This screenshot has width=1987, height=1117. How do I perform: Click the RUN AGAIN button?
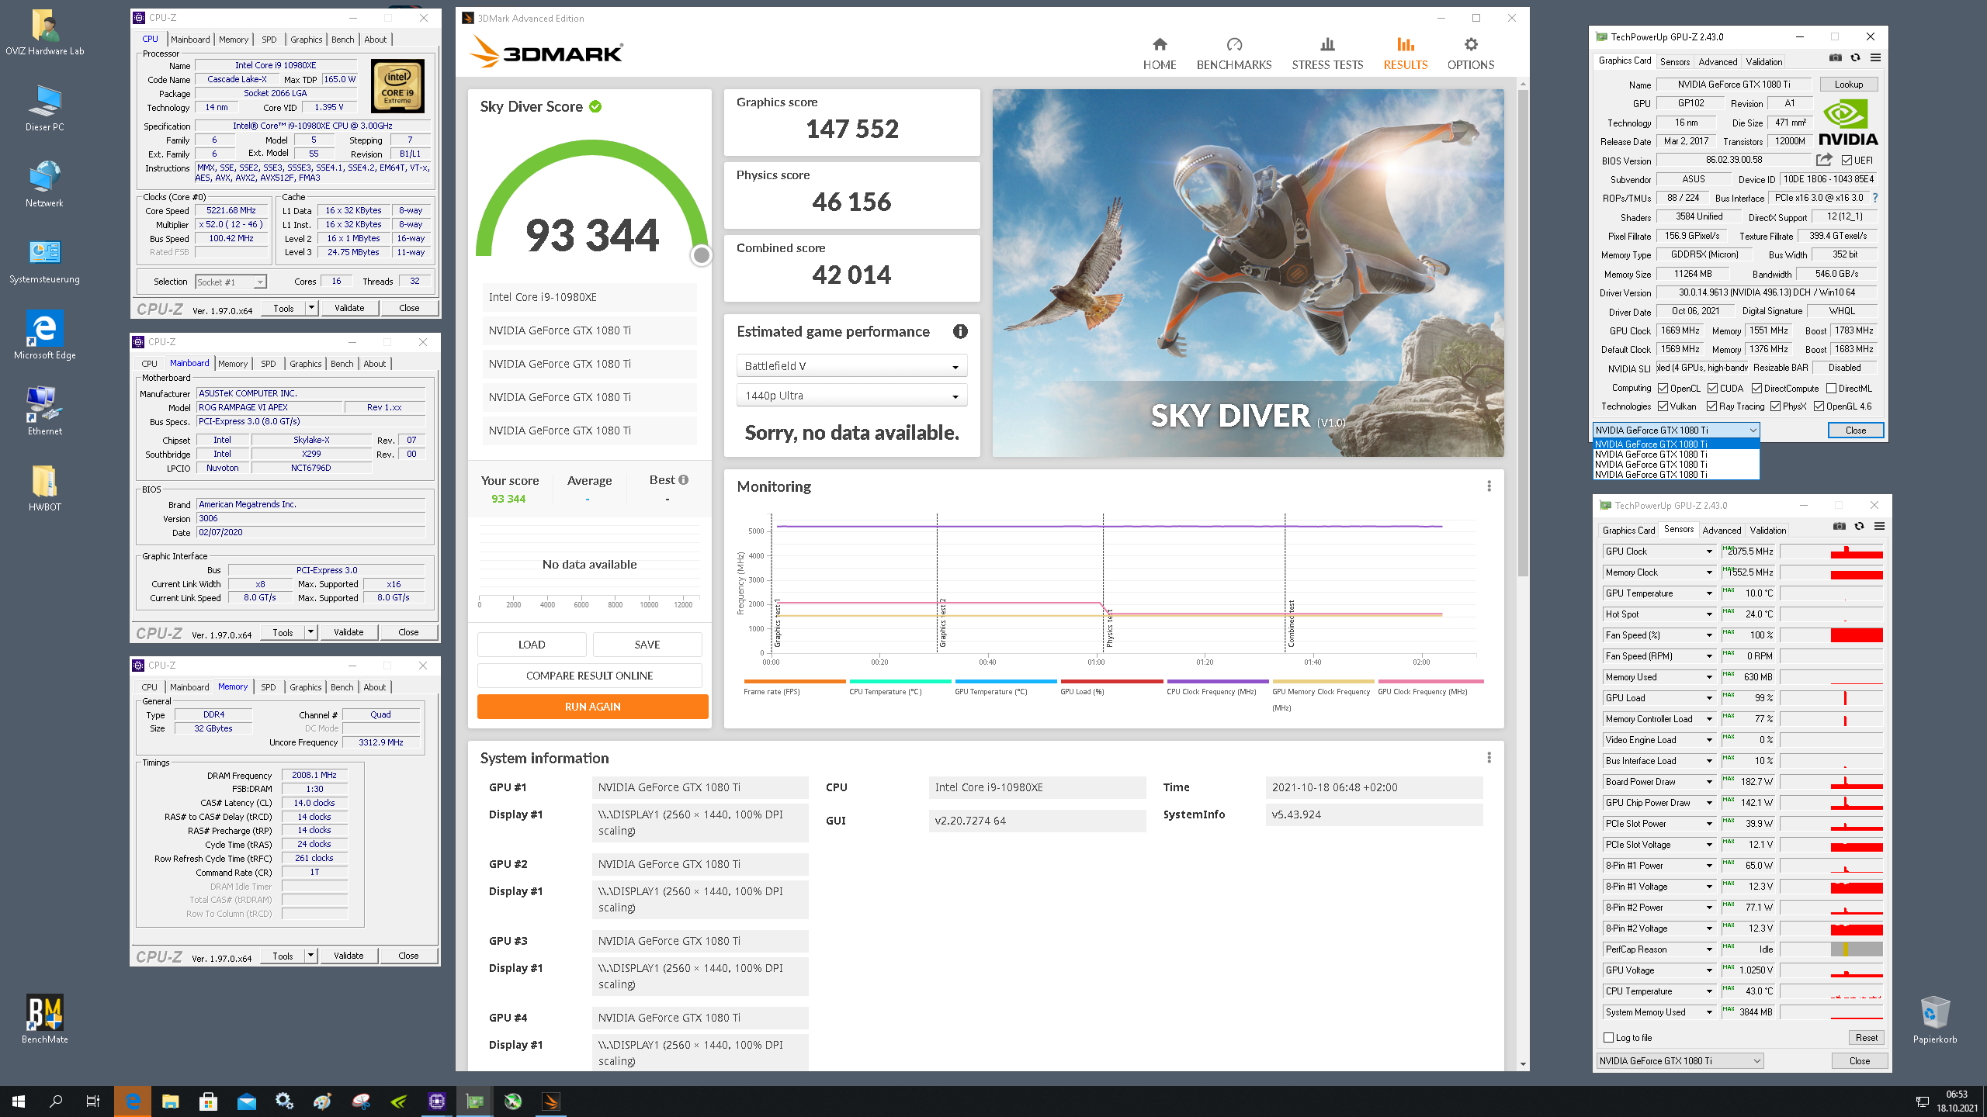[x=592, y=707]
